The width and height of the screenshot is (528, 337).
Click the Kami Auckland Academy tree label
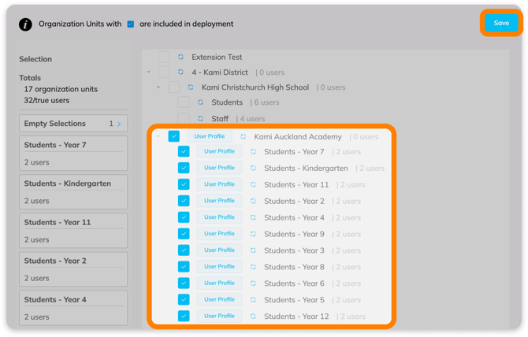tap(298, 137)
